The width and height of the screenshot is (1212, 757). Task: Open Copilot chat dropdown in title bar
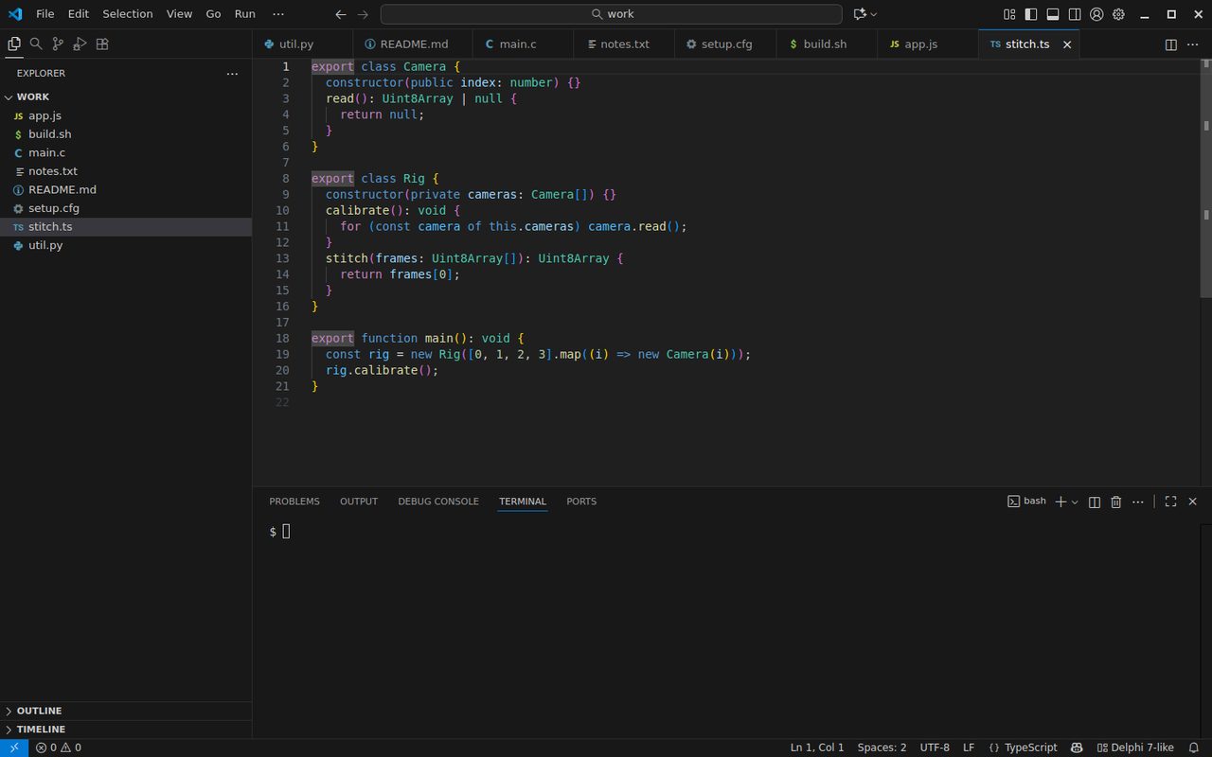pyautogui.click(x=873, y=14)
